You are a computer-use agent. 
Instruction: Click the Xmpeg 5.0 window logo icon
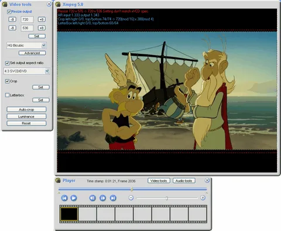tap(58, 4)
